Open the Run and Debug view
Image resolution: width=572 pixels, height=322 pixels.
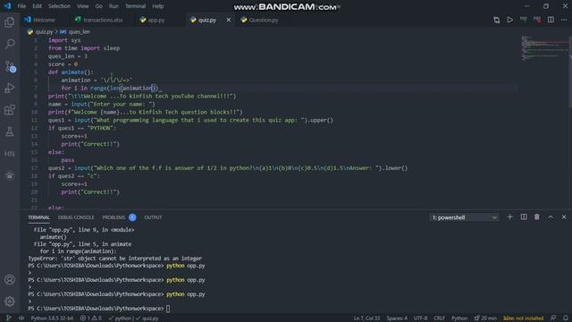[x=10, y=88]
